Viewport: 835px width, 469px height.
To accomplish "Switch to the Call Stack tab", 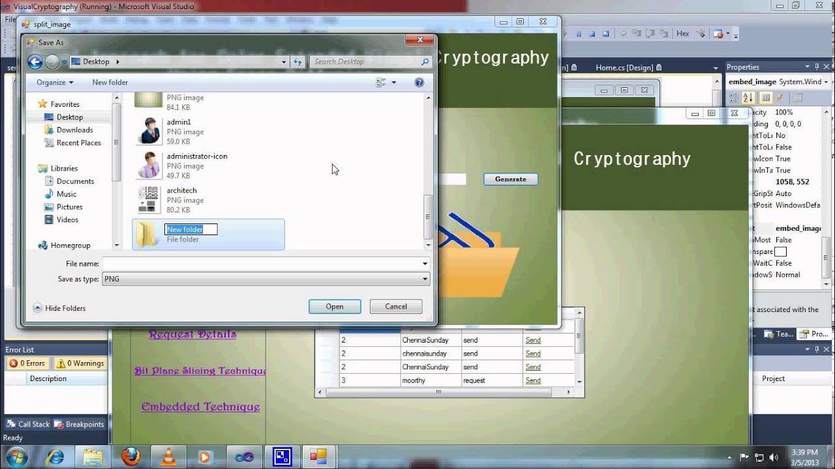I will [x=28, y=424].
